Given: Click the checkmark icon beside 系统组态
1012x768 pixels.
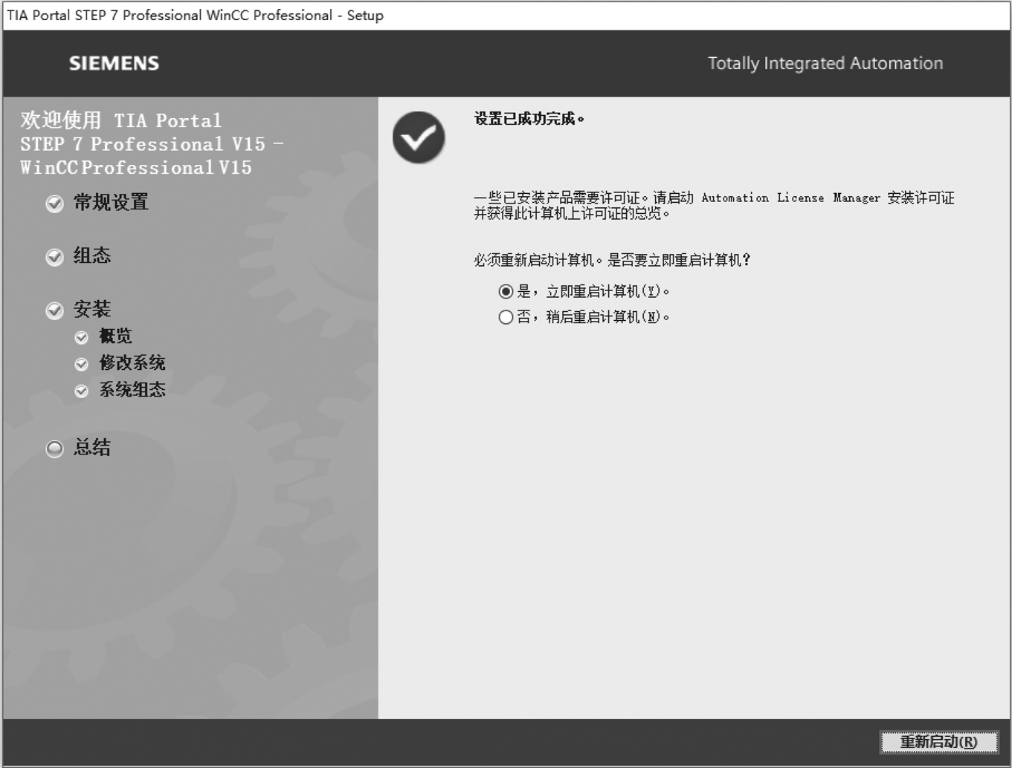Looking at the screenshot, I should 82,391.
